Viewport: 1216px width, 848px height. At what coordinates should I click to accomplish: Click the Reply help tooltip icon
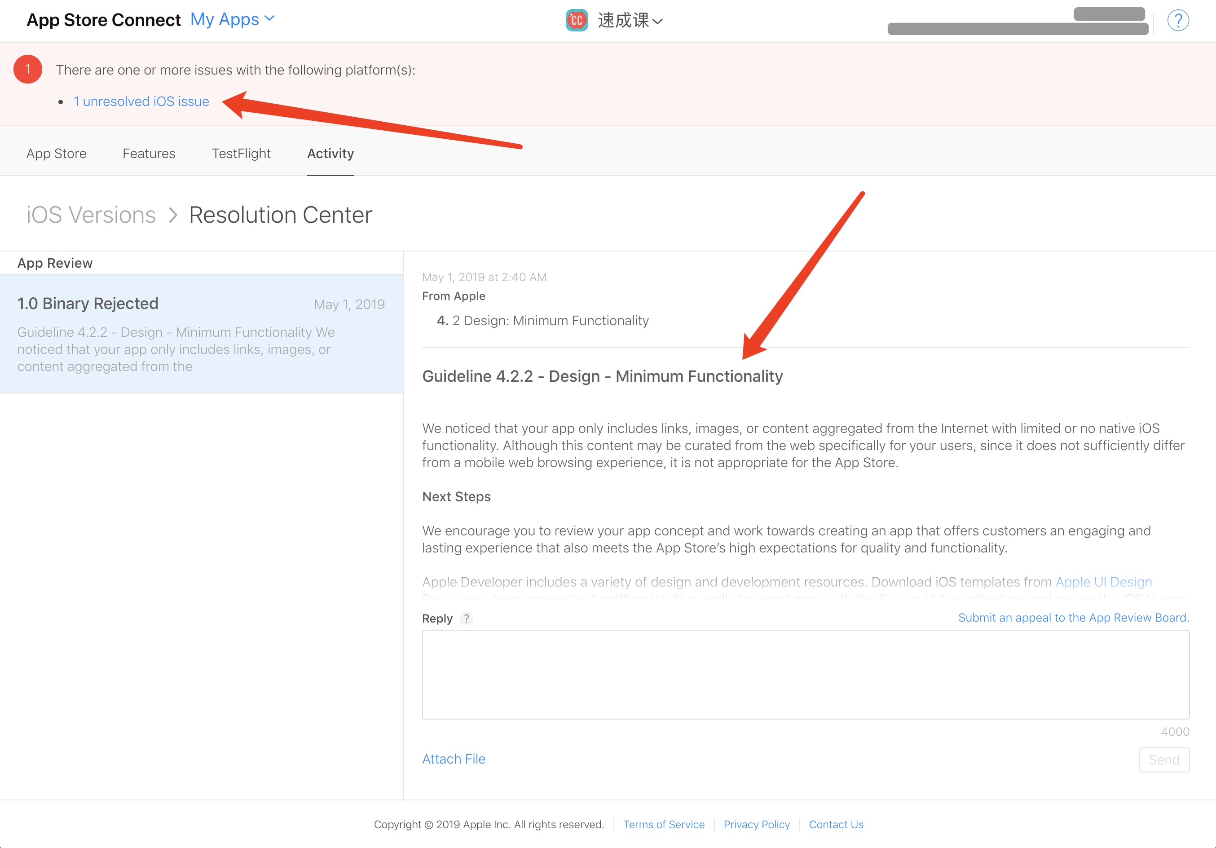click(466, 618)
